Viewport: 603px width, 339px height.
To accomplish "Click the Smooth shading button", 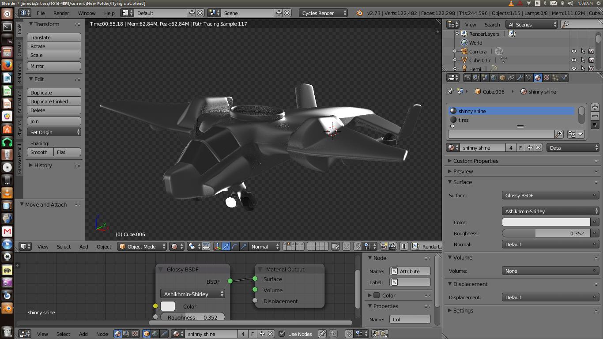I will tap(40, 152).
